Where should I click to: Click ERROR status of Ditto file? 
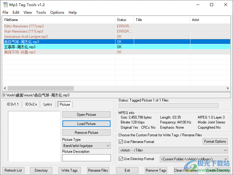click(x=124, y=26)
